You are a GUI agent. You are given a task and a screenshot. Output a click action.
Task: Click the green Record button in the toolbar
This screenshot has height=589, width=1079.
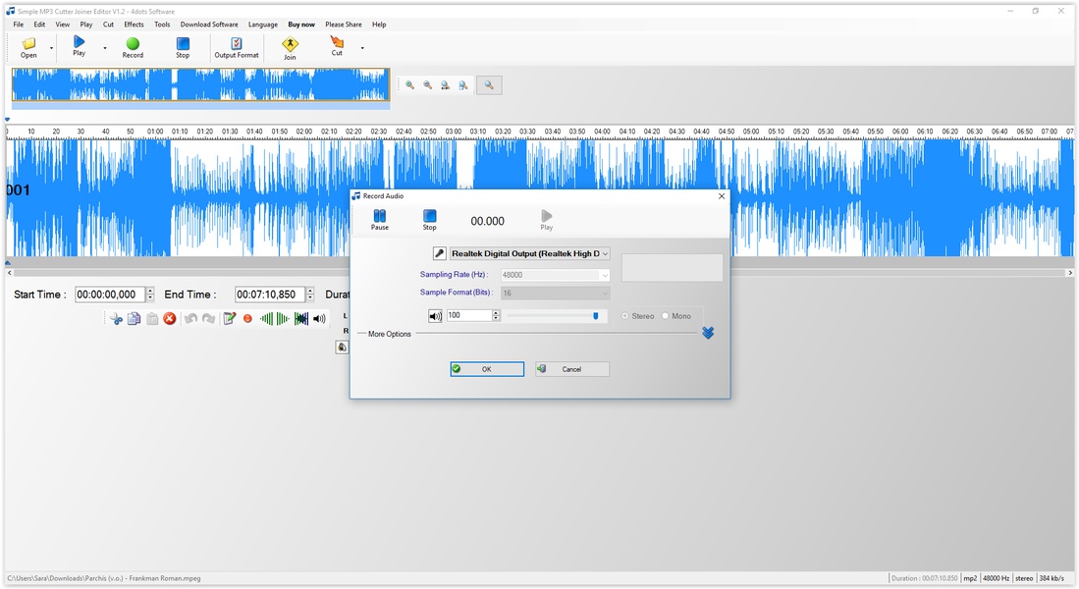pos(133,45)
